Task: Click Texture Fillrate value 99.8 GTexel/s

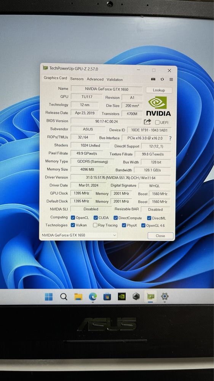Action: [153, 154]
